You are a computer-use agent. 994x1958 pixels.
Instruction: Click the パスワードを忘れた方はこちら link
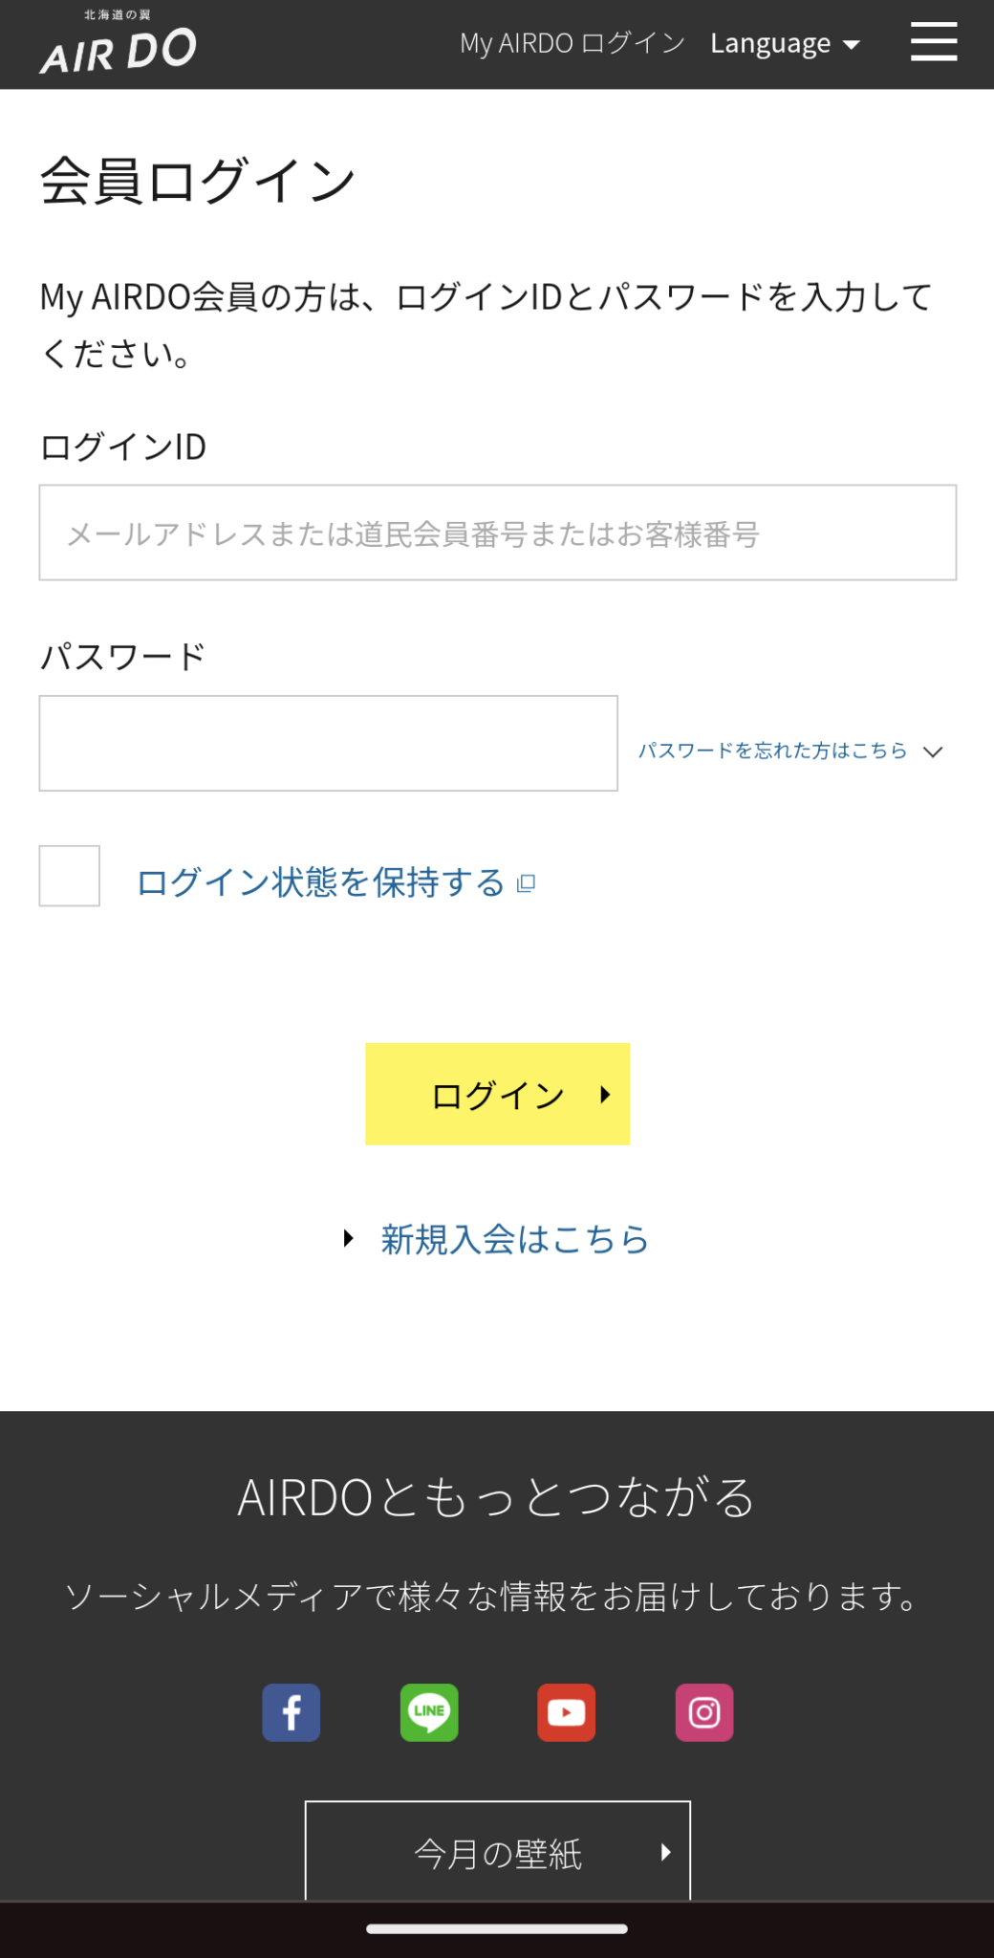click(x=772, y=751)
